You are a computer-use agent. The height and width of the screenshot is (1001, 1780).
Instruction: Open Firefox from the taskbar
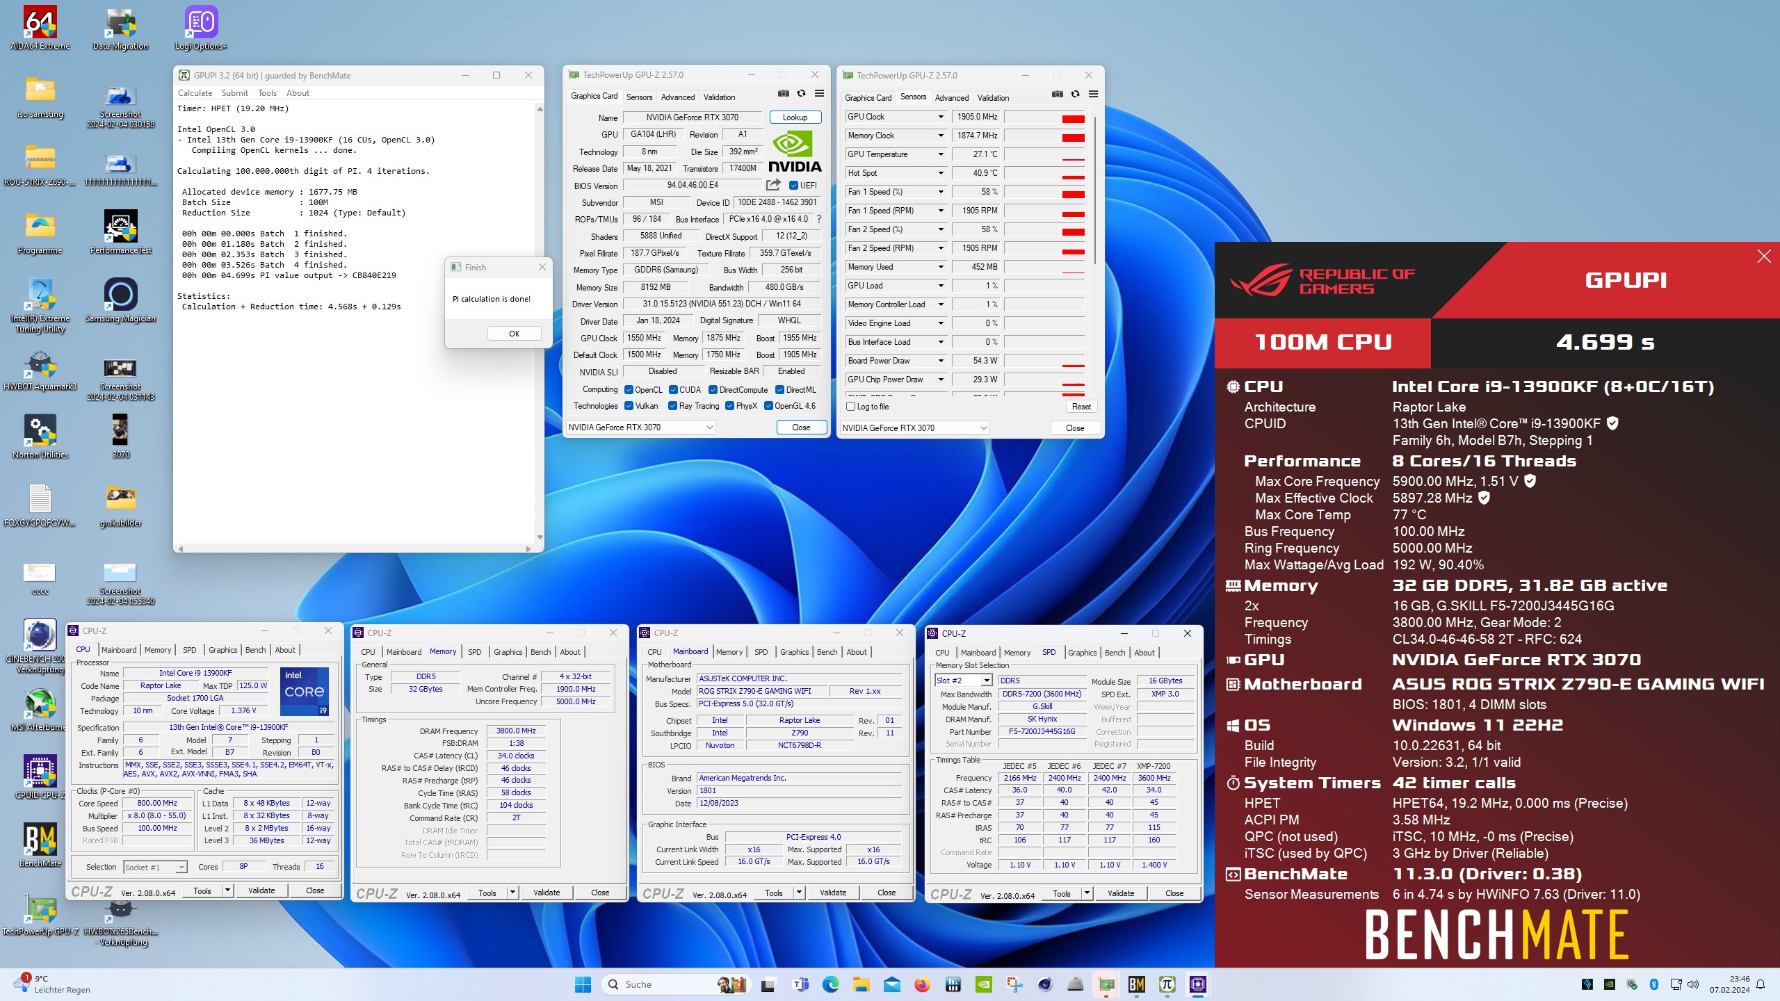point(923,984)
